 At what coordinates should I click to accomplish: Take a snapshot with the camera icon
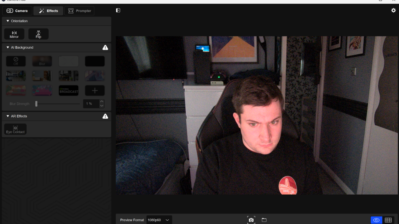tap(251, 220)
